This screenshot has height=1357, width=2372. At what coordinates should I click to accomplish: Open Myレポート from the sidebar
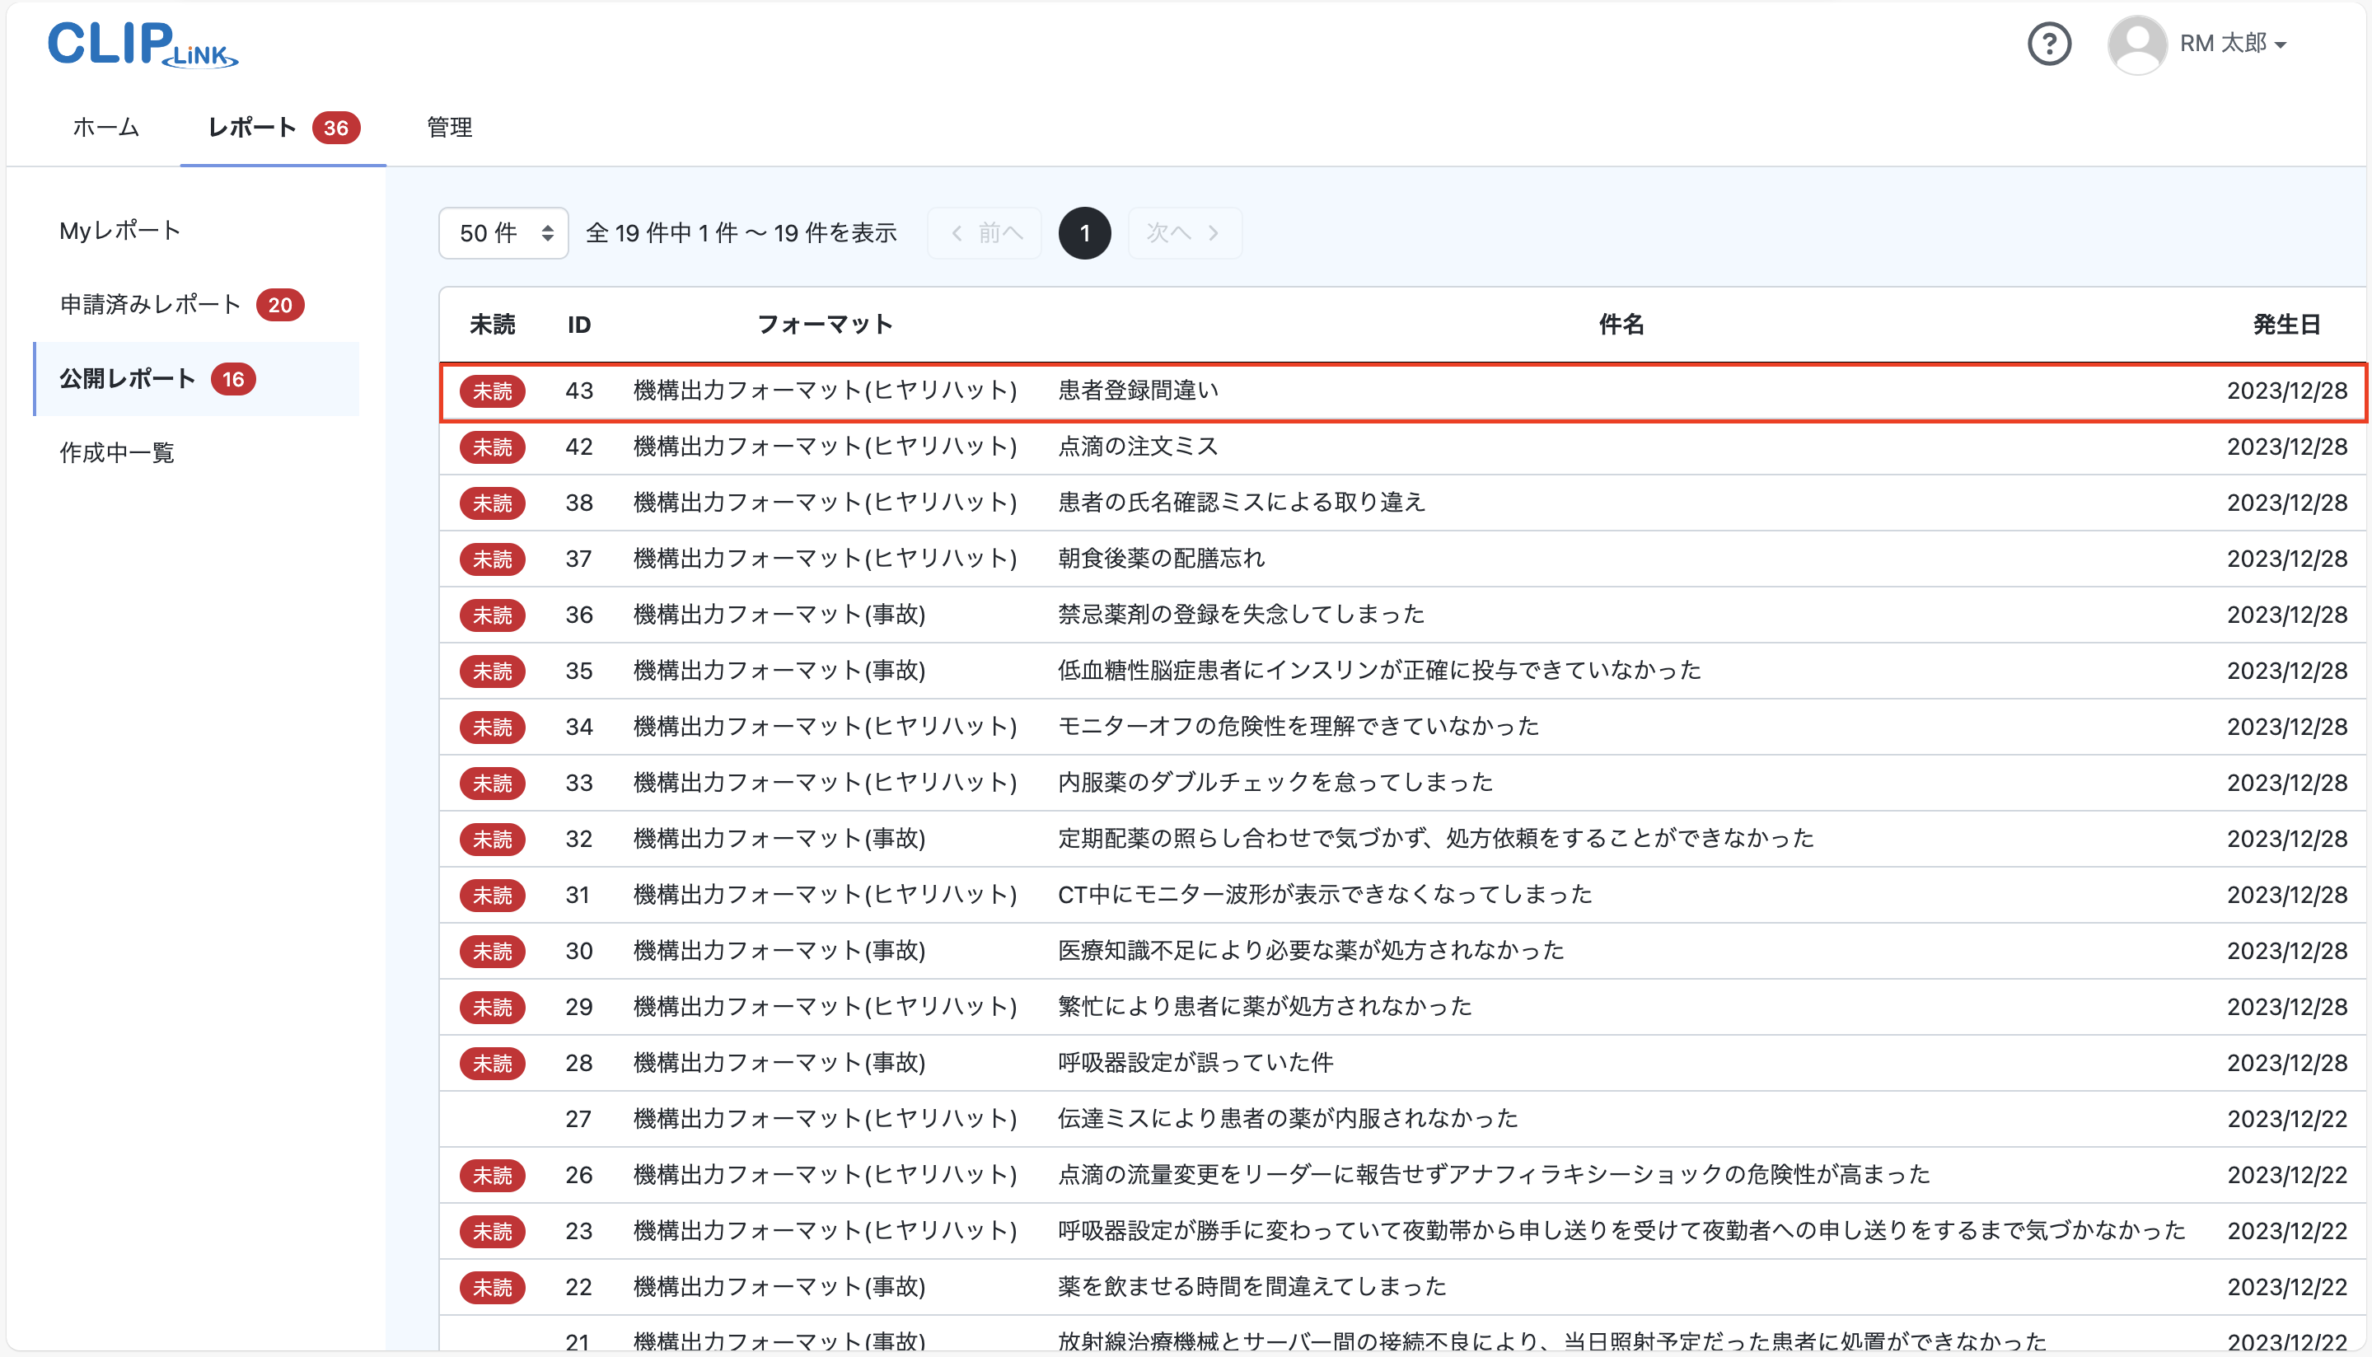(119, 230)
